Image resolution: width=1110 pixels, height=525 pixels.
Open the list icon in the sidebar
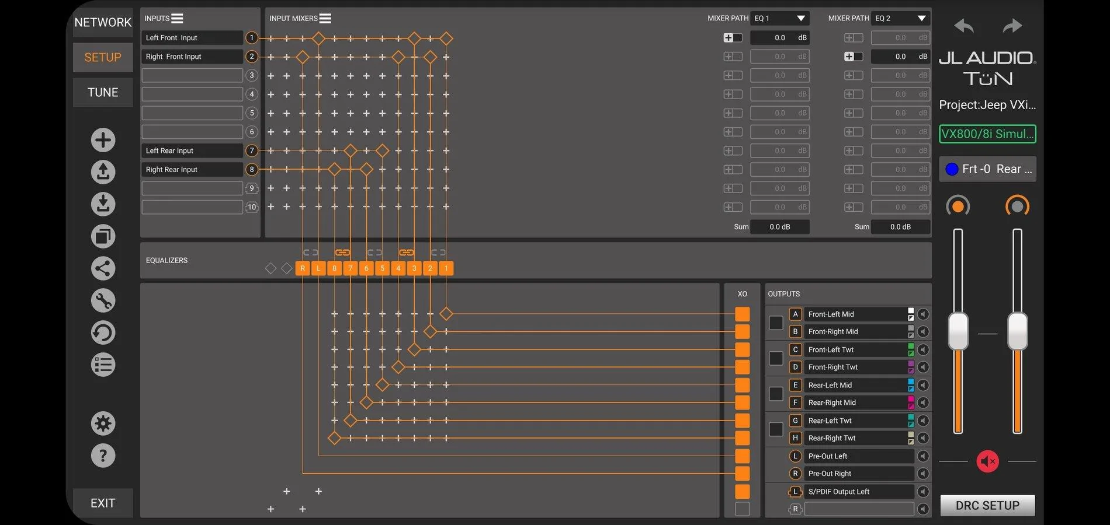click(x=103, y=365)
